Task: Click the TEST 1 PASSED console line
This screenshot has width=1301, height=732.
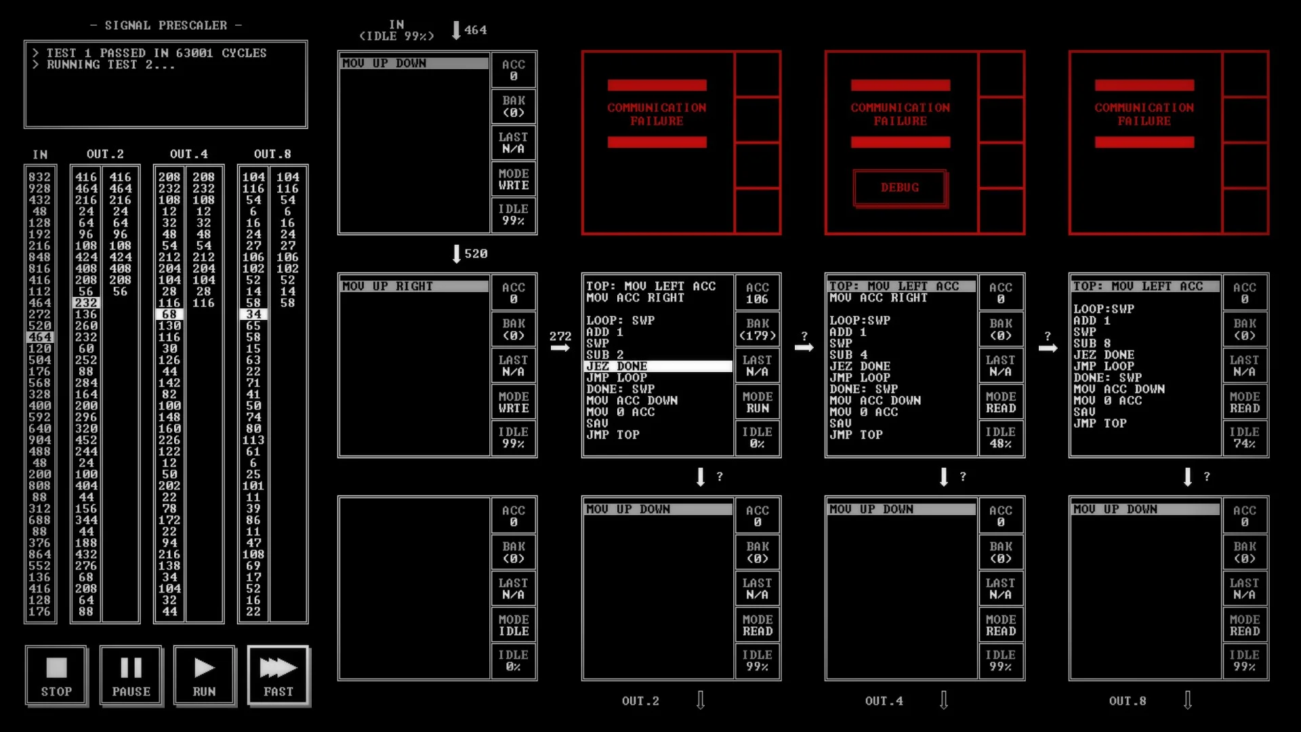Action: (157, 53)
